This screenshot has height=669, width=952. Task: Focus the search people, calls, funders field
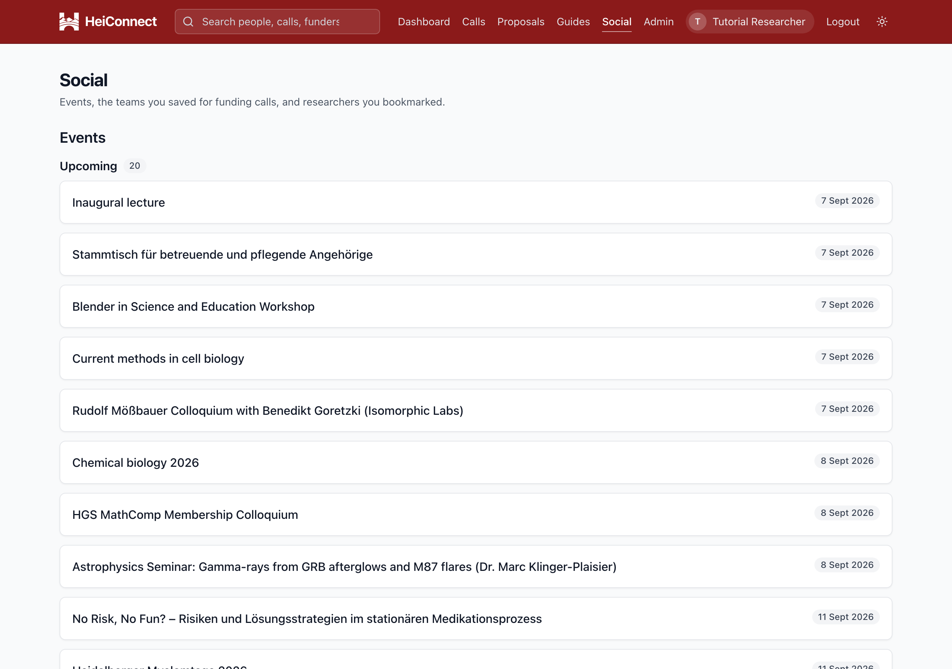click(277, 22)
